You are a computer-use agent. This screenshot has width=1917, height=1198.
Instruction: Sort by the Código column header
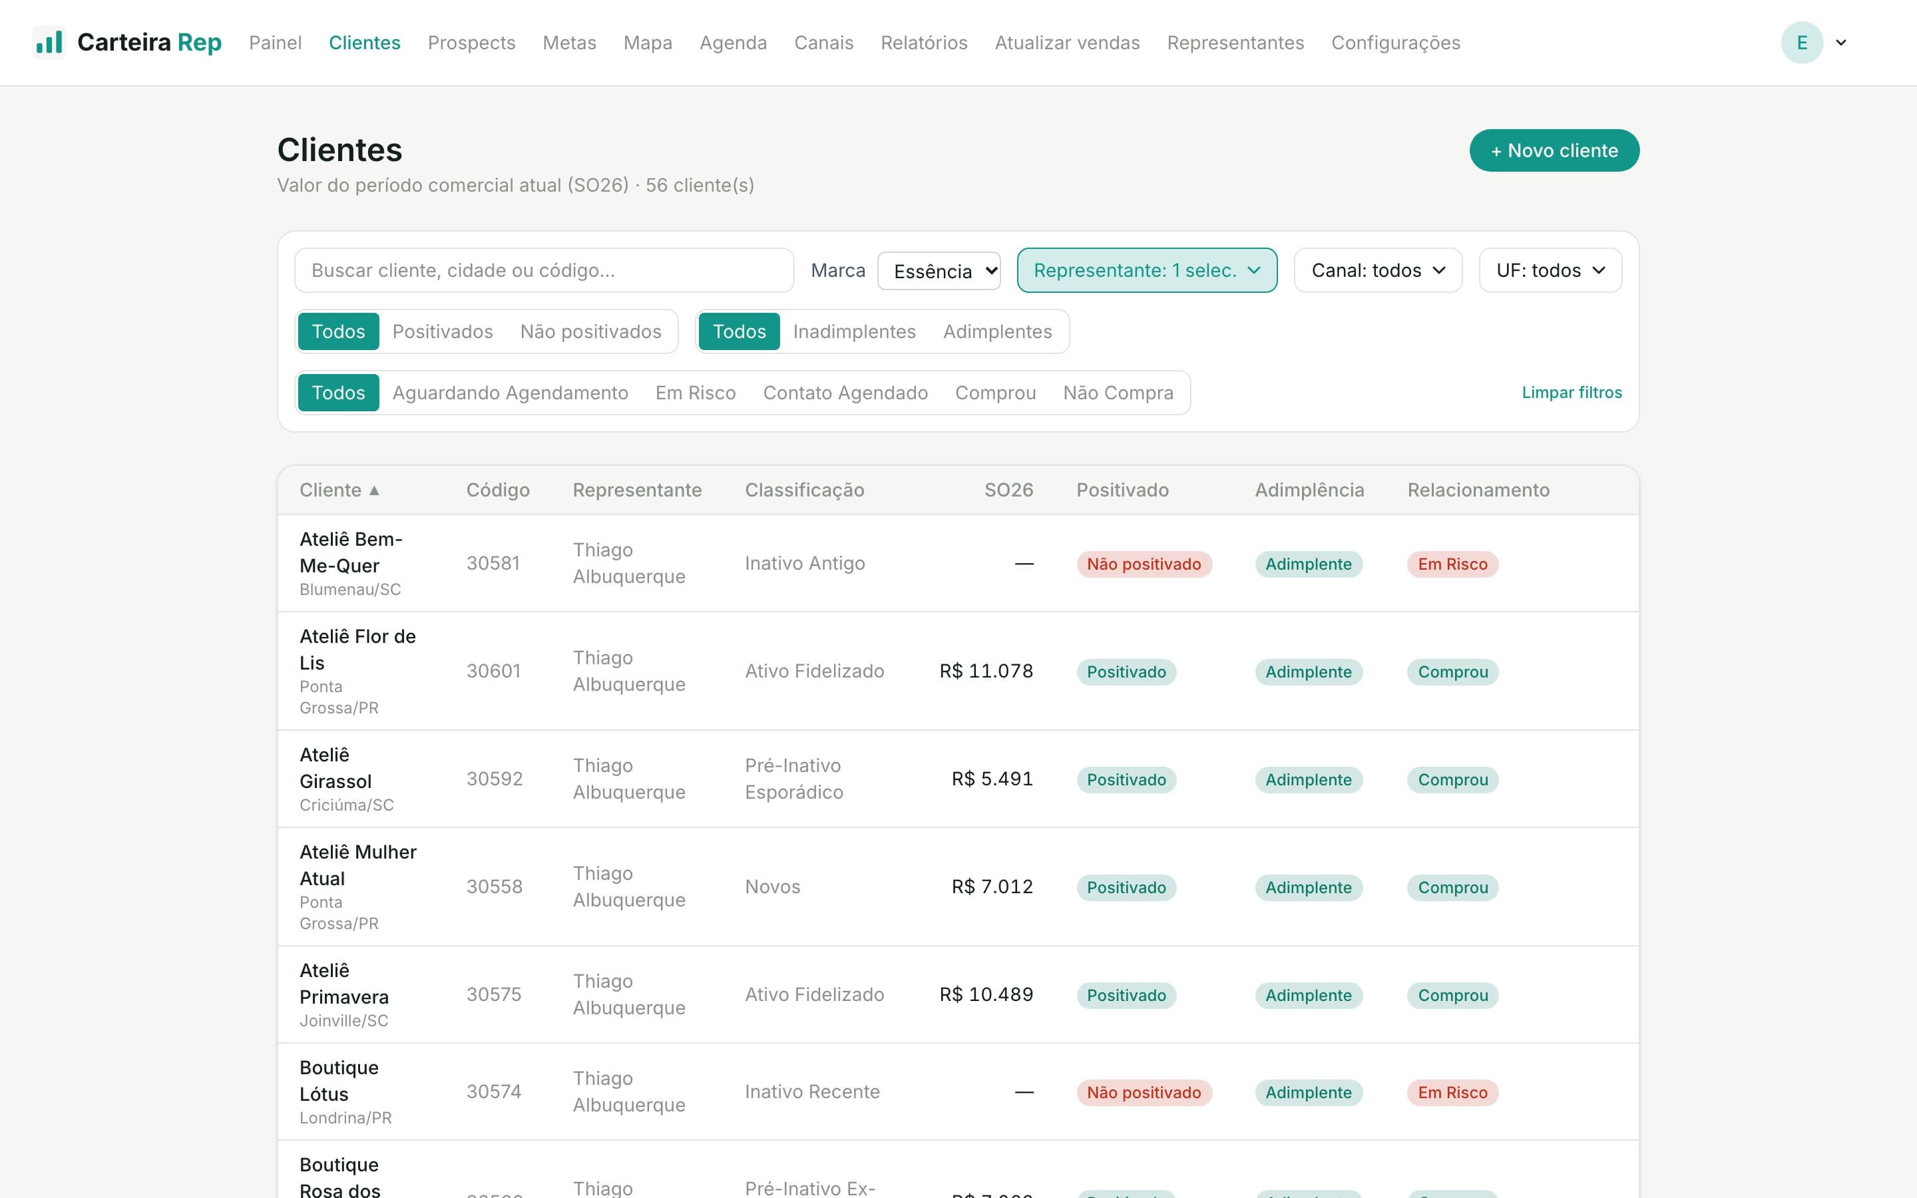497,491
